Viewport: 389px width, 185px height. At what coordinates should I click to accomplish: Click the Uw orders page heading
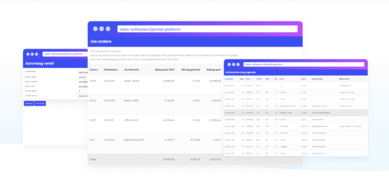coord(101,42)
